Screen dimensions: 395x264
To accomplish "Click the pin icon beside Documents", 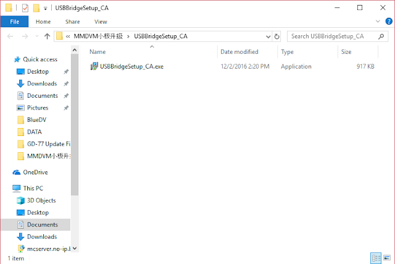I will pyautogui.click(x=66, y=96).
